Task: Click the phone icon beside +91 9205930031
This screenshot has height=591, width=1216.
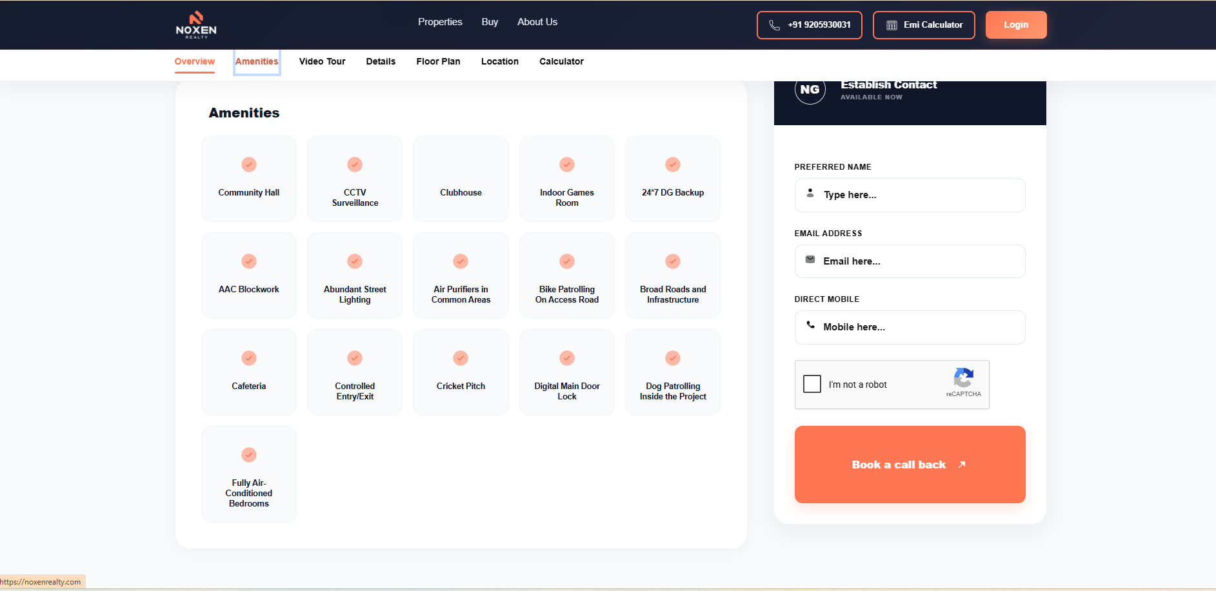Action: [x=774, y=25]
